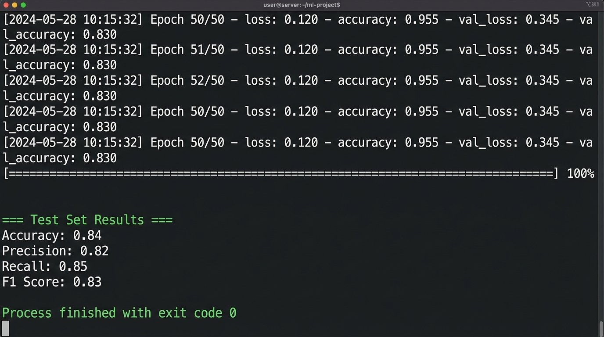Viewport: 604px width, 337px height.
Task: Click the 'F1 Score: 0.83' result line
Action: coord(52,282)
